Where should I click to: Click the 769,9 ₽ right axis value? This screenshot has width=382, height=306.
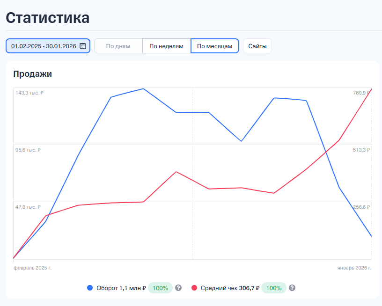coord(361,93)
